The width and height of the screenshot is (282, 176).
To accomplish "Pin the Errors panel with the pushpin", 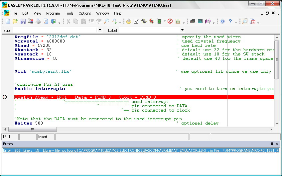I will 272,144.
